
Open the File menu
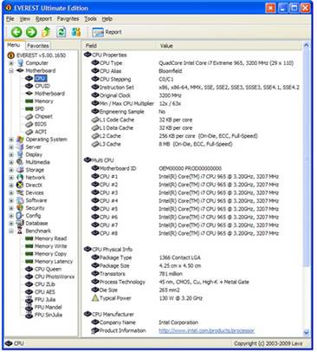tap(10, 19)
